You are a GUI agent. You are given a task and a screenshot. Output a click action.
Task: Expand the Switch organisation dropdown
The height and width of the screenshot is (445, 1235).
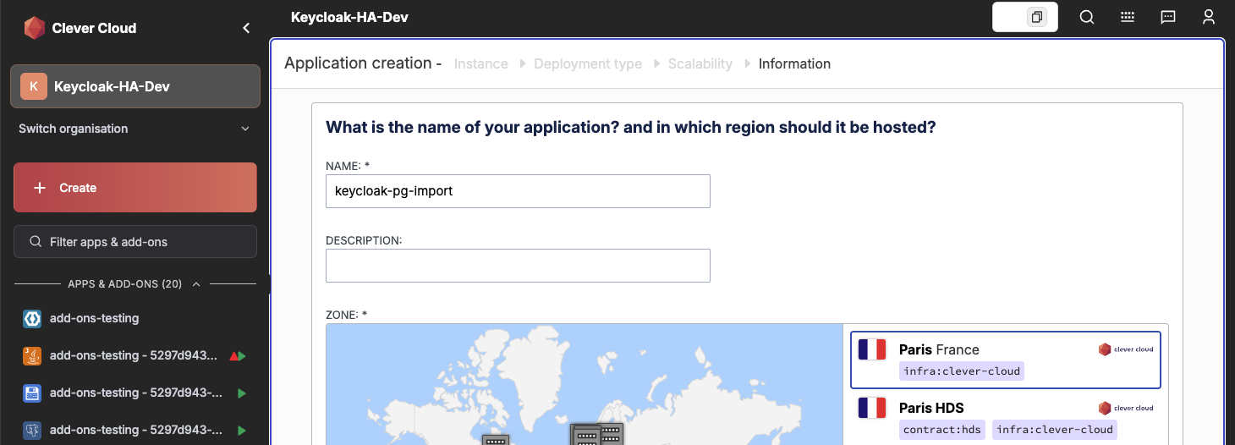tap(135, 129)
